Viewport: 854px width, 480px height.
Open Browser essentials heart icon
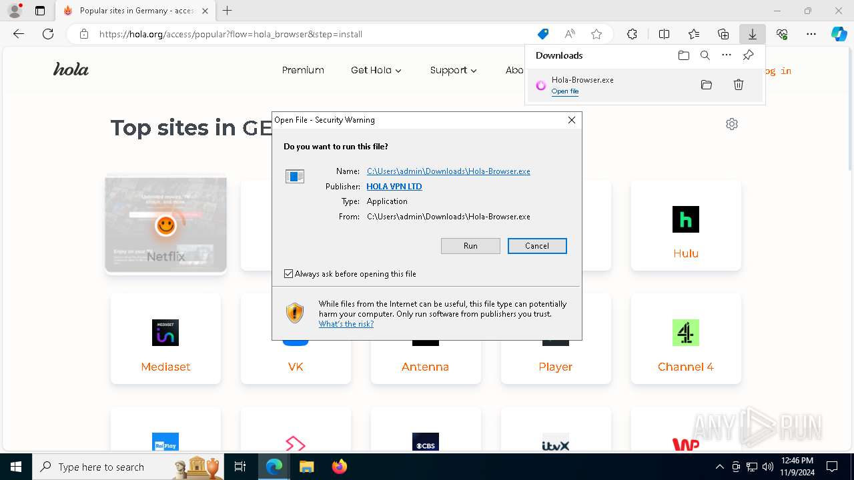pos(782,34)
